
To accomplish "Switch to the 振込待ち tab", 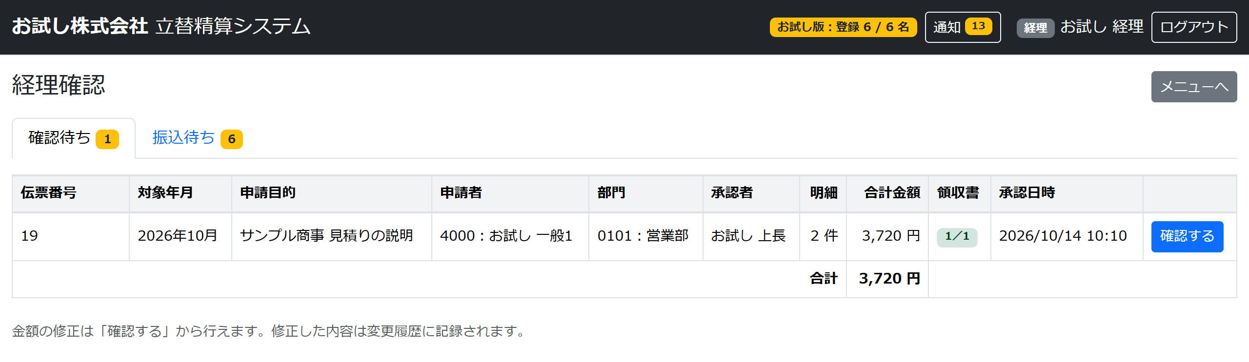I will click(197, 138).
